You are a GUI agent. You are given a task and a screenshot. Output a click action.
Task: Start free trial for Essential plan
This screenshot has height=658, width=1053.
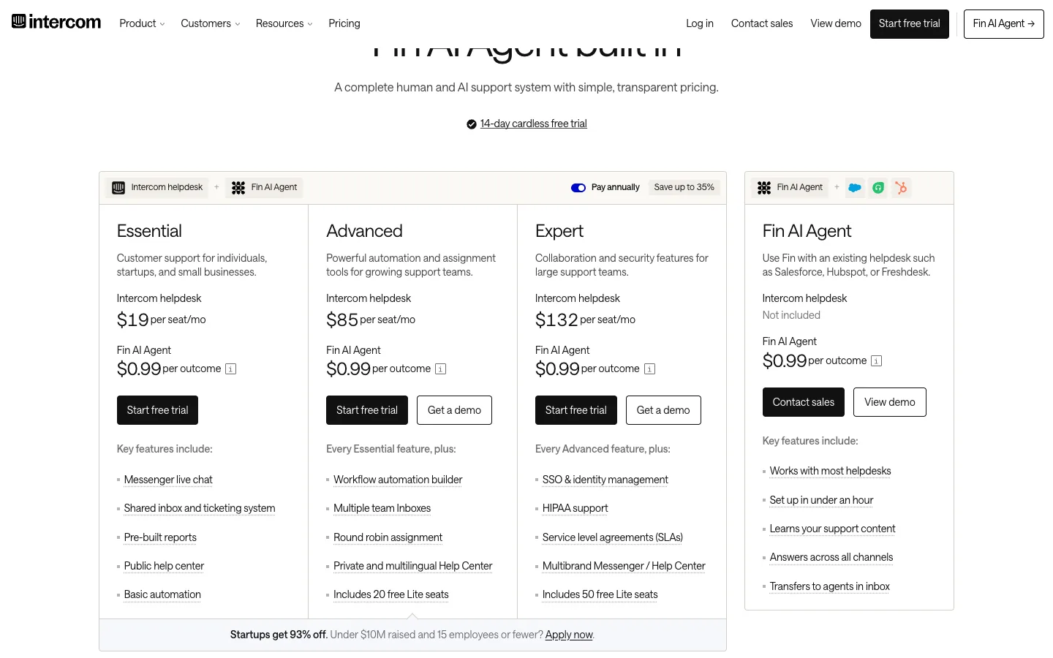157,410
